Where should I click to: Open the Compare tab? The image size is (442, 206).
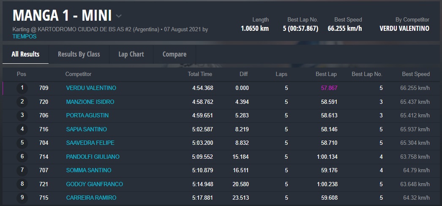(x=174, y=54)
